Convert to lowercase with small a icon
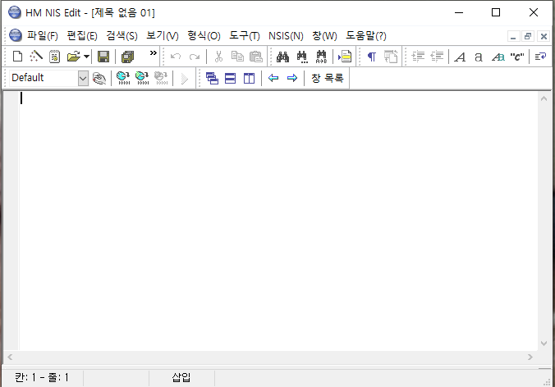This screenshot has height=387, width=555. tap(478, 57)
